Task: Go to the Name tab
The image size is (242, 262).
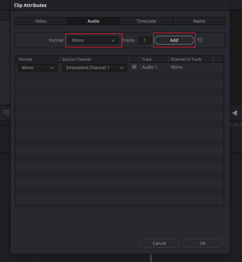Action: tap(199, 21)
